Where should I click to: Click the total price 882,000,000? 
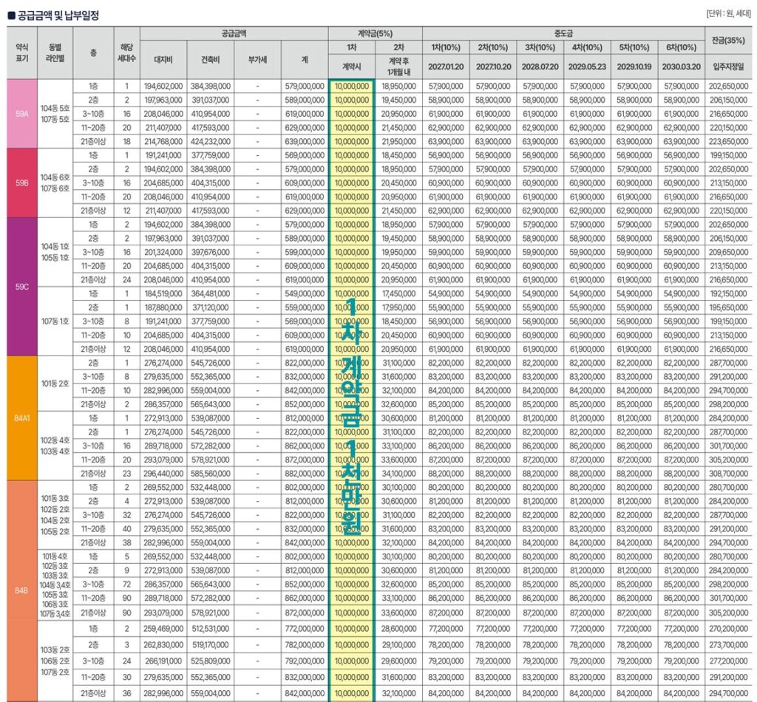tap(305, 474)
